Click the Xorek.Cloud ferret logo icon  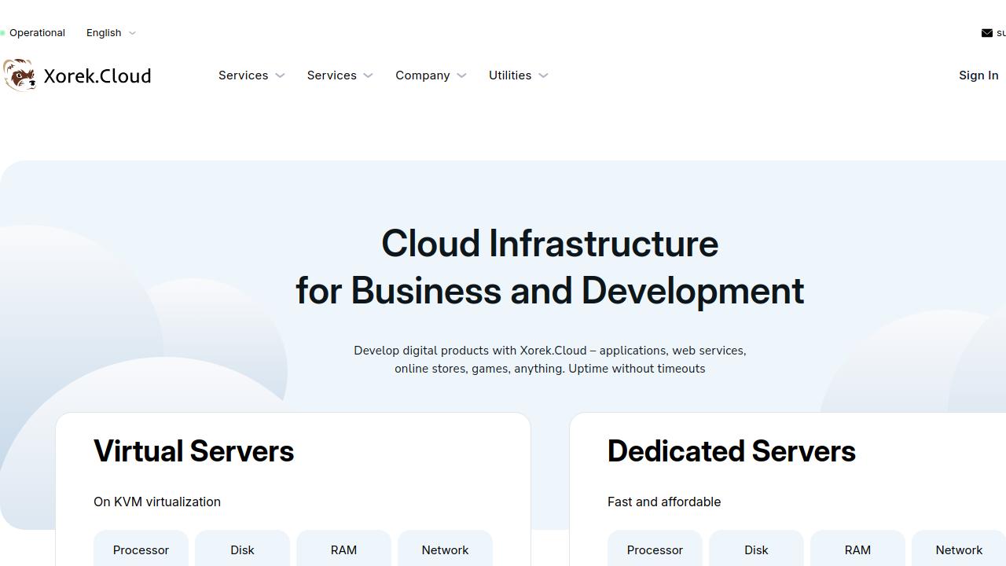tap(20, 75)
